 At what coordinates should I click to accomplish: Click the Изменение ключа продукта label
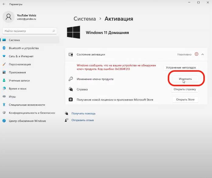(x=95, y=79)
